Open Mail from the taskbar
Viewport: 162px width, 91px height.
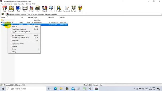pyautogui.click(x=73, y=89)
